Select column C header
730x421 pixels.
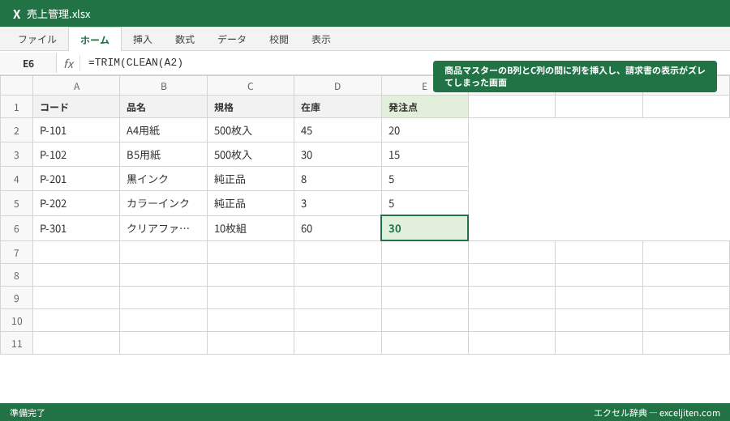(x=251, y=86)
